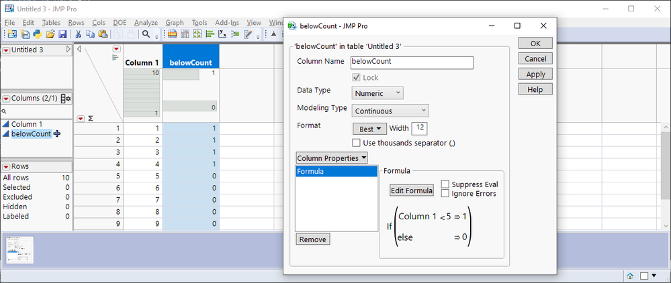Viewport: 671px width, 283px height.
Task: Enable Use thousands separator checkbox
Action: [x=356, y=143]
